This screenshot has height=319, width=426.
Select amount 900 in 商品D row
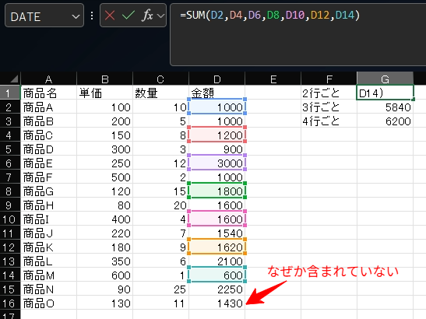click(x=217, y=149)
